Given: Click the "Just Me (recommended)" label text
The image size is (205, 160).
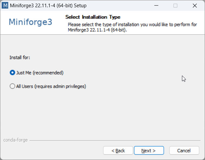Looking at the screenshot, I should point(39,73).
